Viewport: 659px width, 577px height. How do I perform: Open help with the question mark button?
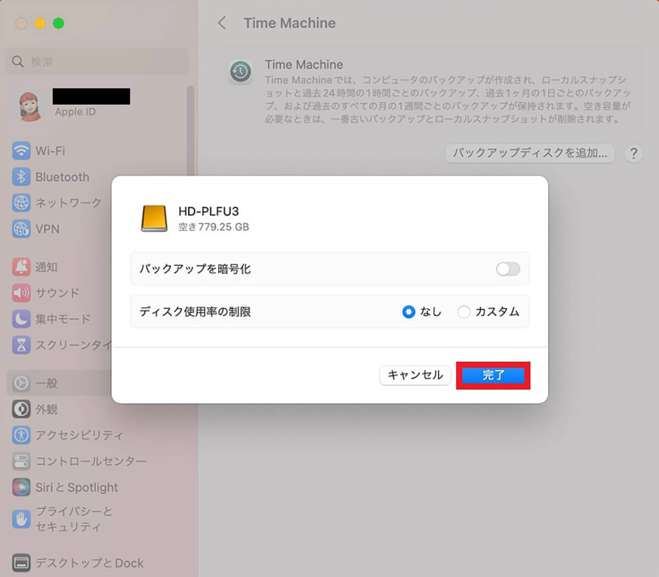[x=634, y=153]
